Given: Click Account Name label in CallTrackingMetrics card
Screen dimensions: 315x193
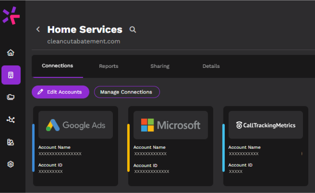Looking at the screenshot, I should (x=244, y=147).
